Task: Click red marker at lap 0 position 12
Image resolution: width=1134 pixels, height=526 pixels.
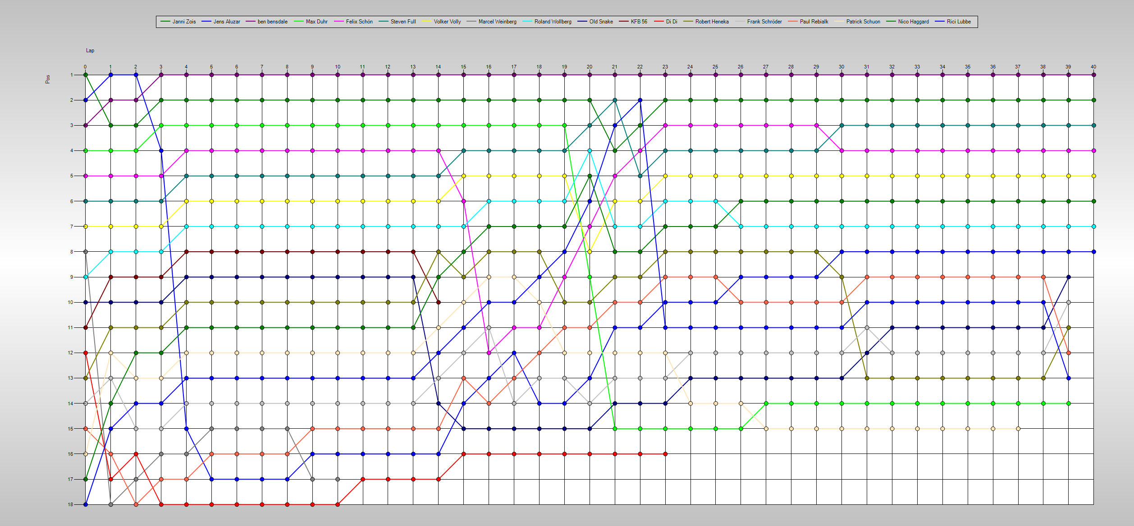Action: [x=85, y=353]
